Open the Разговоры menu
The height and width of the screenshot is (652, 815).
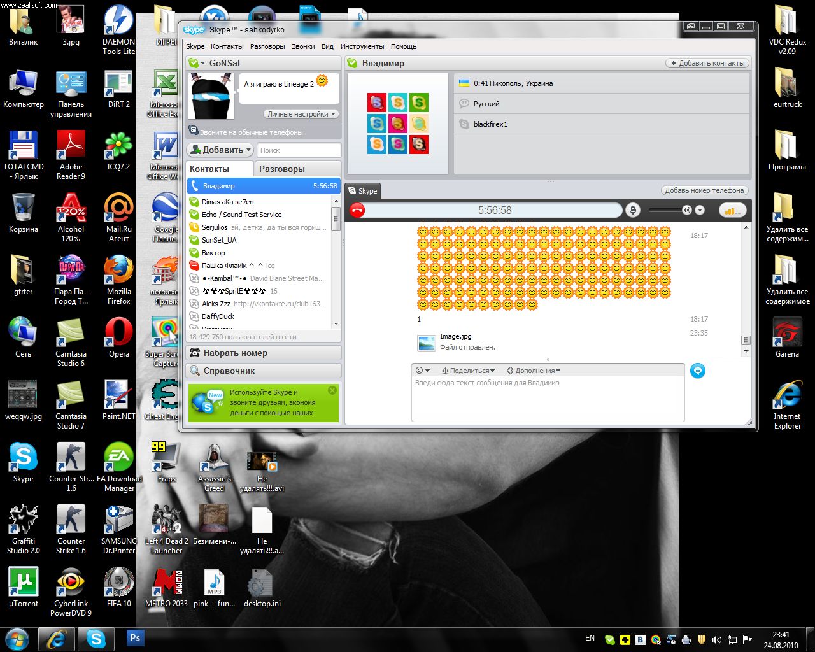[267, 46]
